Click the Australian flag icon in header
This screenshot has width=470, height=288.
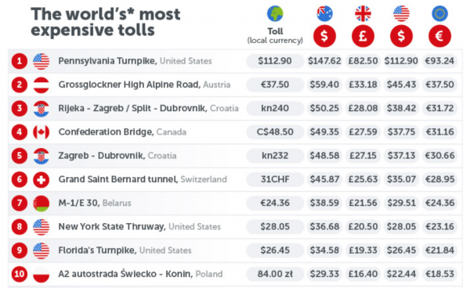click(324, 13)
